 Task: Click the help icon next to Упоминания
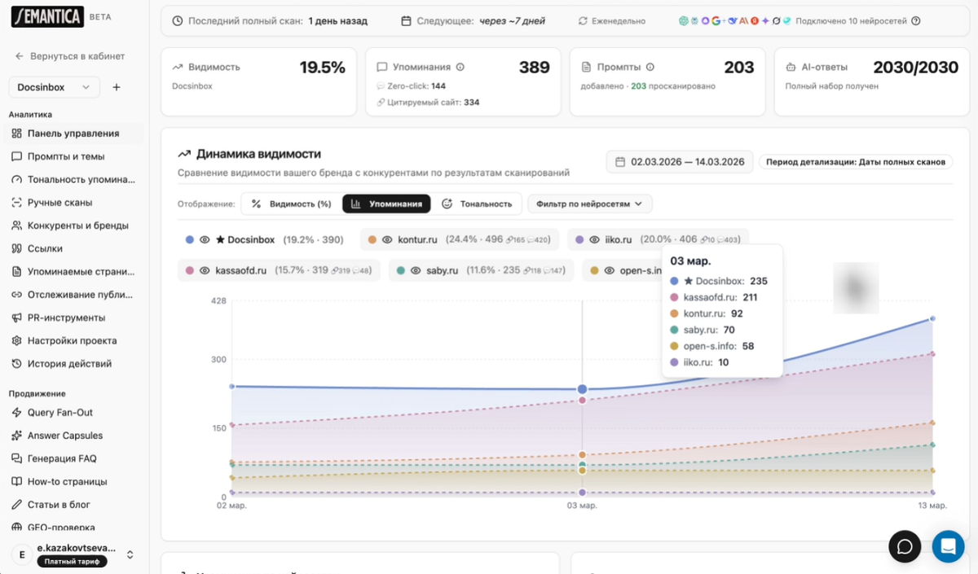[x=460, y=68]
